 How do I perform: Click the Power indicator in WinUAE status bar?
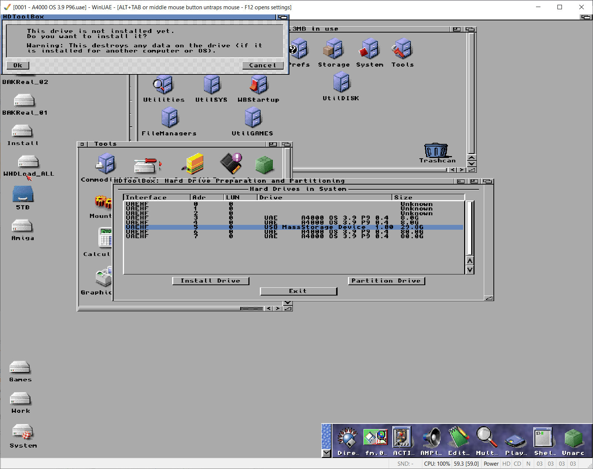491,464
